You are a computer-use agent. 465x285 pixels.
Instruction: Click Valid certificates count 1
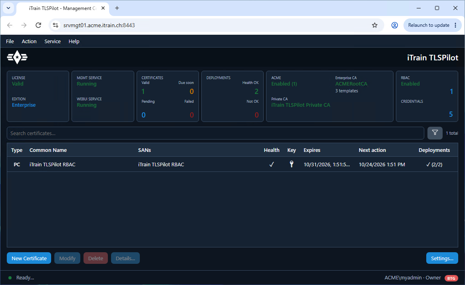pos(143,92)
